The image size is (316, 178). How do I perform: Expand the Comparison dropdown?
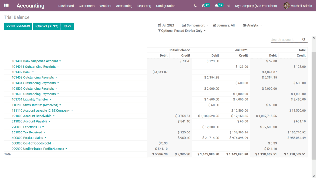click(x=195, y=25)
